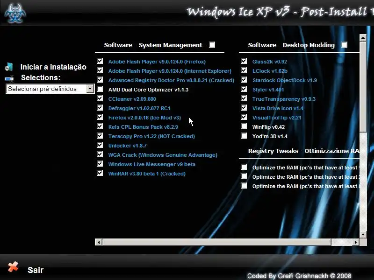The width and height of the screenshot is (374, 280).
Task: Uncheck Teracopy Pro v1.22 checkbox
Action: (100, 136)
